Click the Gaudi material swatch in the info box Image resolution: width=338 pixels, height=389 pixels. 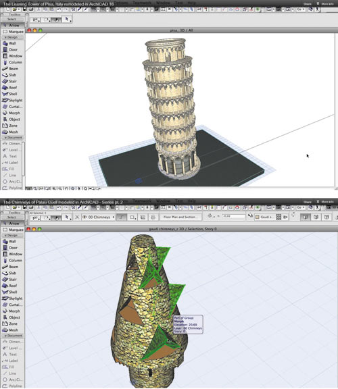[265, 217]
